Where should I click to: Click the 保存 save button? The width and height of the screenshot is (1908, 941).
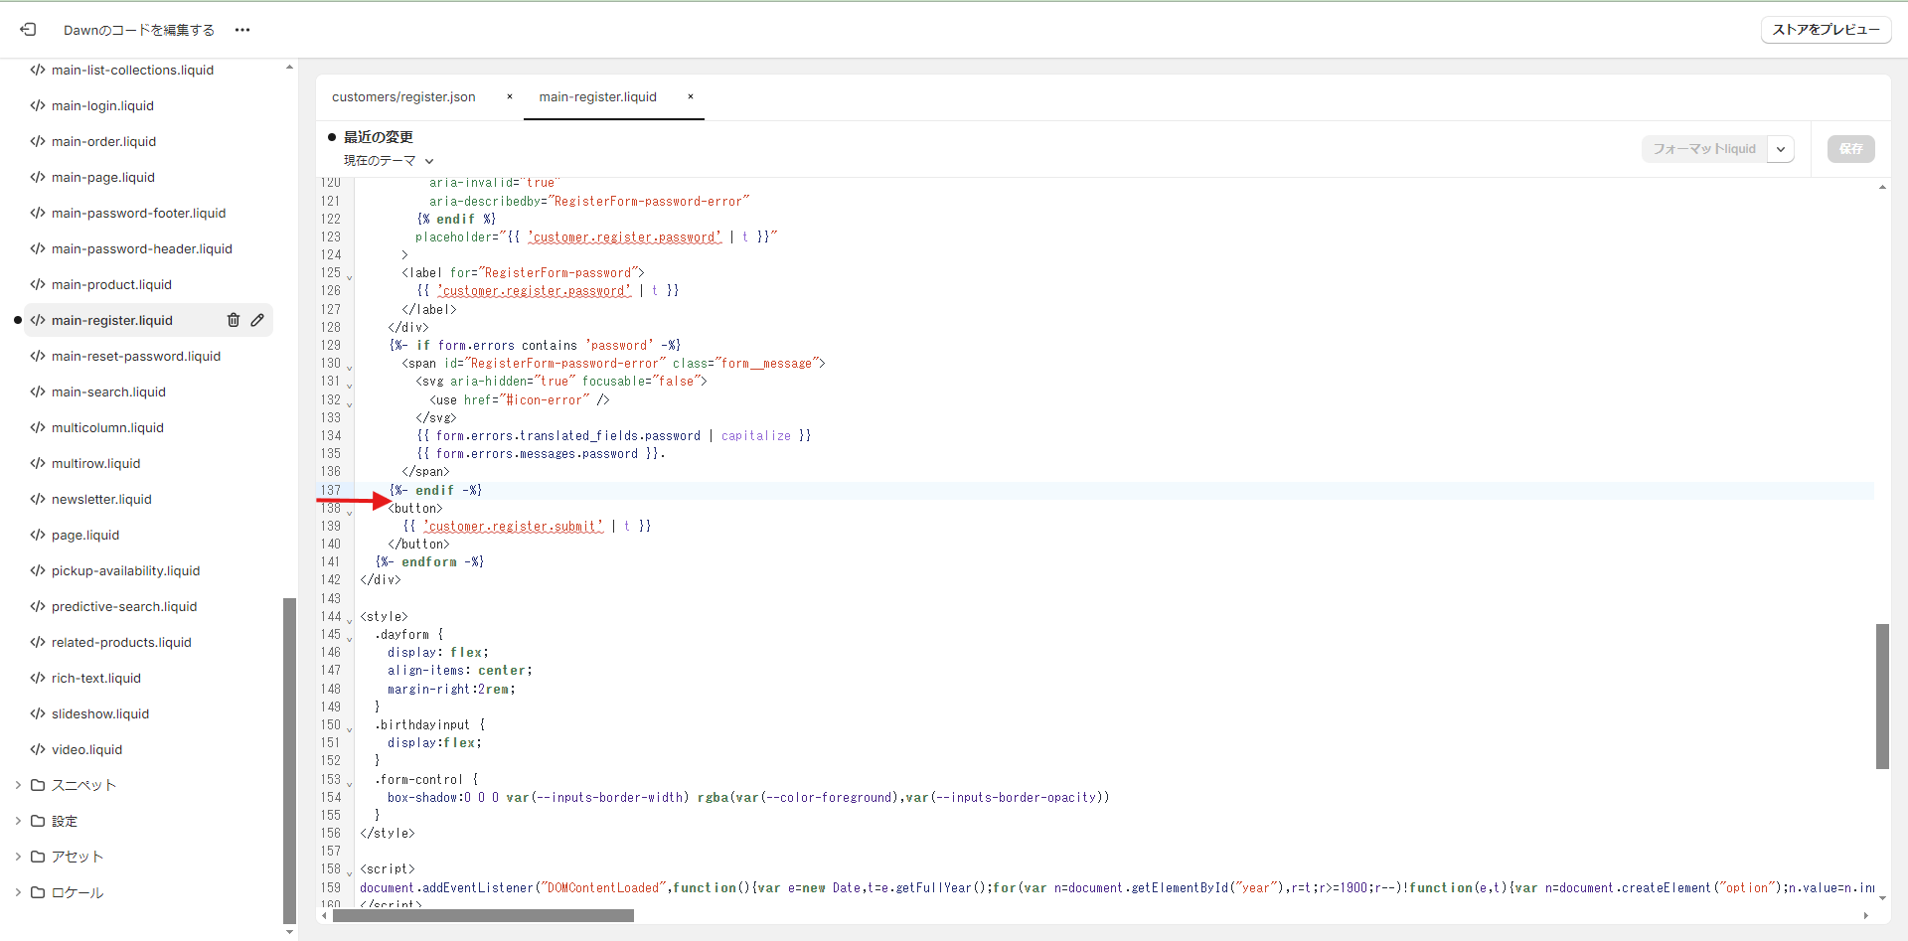point(1851,149)
